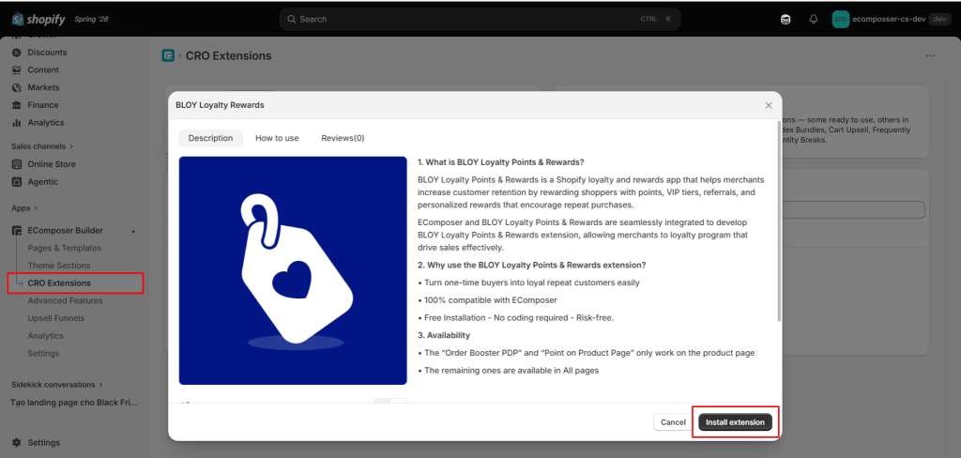
Task: Click the Settings gear icon at bottom
Action: click(17, 443)
